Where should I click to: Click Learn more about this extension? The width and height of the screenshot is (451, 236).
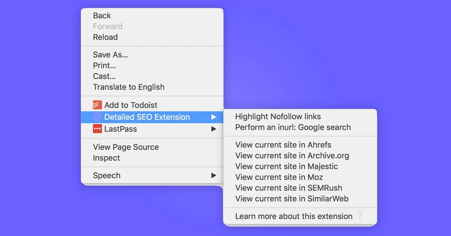pyautogui.click(x=294, y=216)
